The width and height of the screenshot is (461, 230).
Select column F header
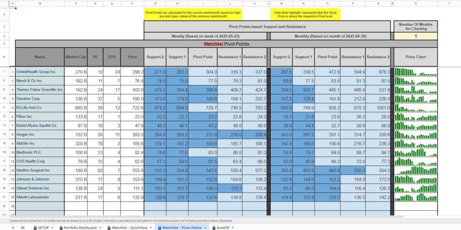coord(132,3)
